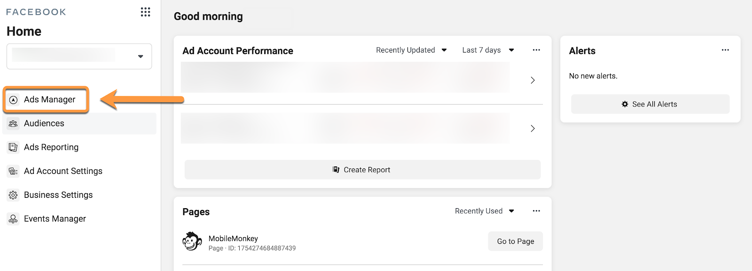Viewport: 752px width, 271px height.
Task: Click the Ad Account Settings icon
Action: [13, 172]
